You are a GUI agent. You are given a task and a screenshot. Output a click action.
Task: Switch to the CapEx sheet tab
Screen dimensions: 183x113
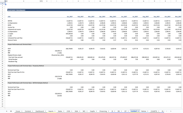[92, 111]
